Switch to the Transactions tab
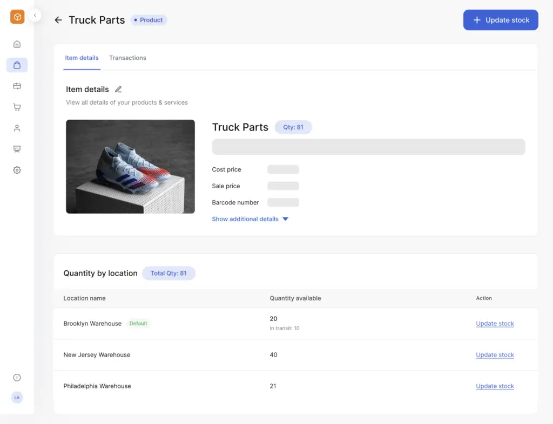The image size is (553, 424). tap(127, 58)
